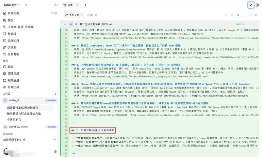Open AI游乐场平台对比 conversation record

click(x=14, y=140)
